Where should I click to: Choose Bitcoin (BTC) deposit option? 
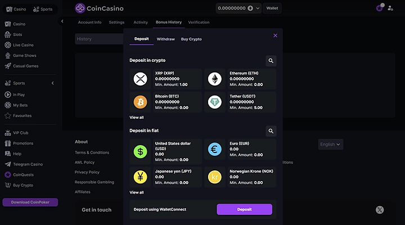click(x=166, y=102)
